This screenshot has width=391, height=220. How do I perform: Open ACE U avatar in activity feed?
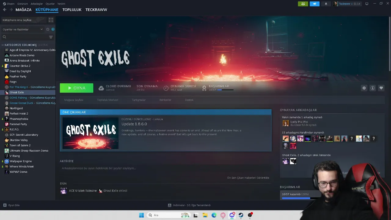coord(64,191)
